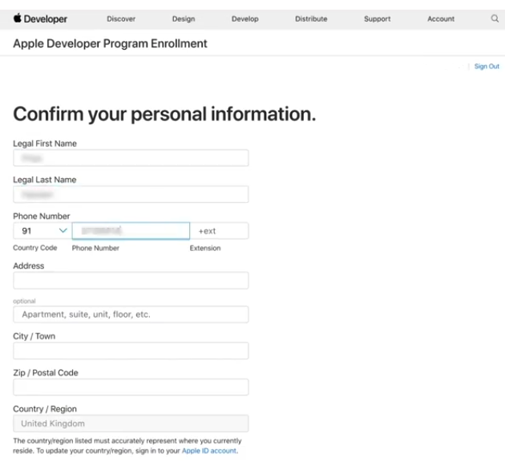Click the Address input field
Screen dimensions: 505x470
[x=131, y=281]
